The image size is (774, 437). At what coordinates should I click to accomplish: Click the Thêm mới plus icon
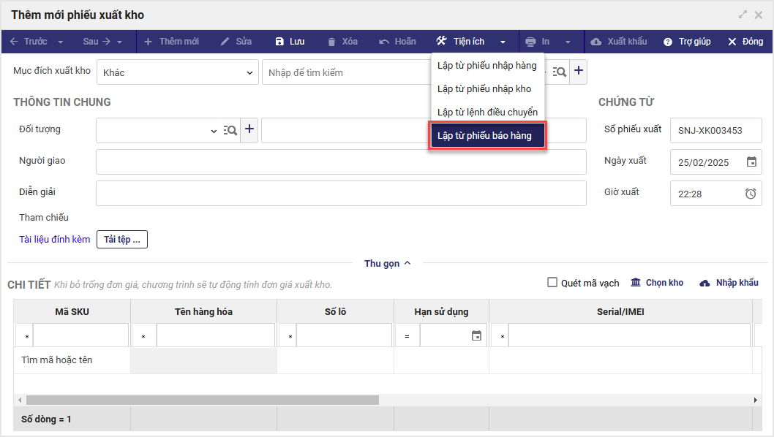pos(148,42)
